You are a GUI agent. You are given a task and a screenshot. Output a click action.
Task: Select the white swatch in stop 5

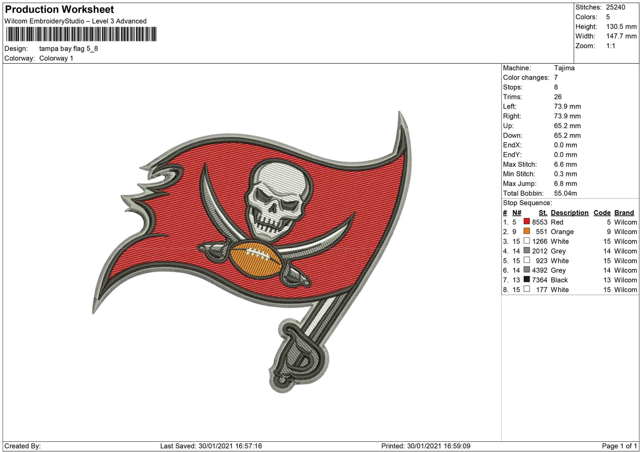pos(526,260)
